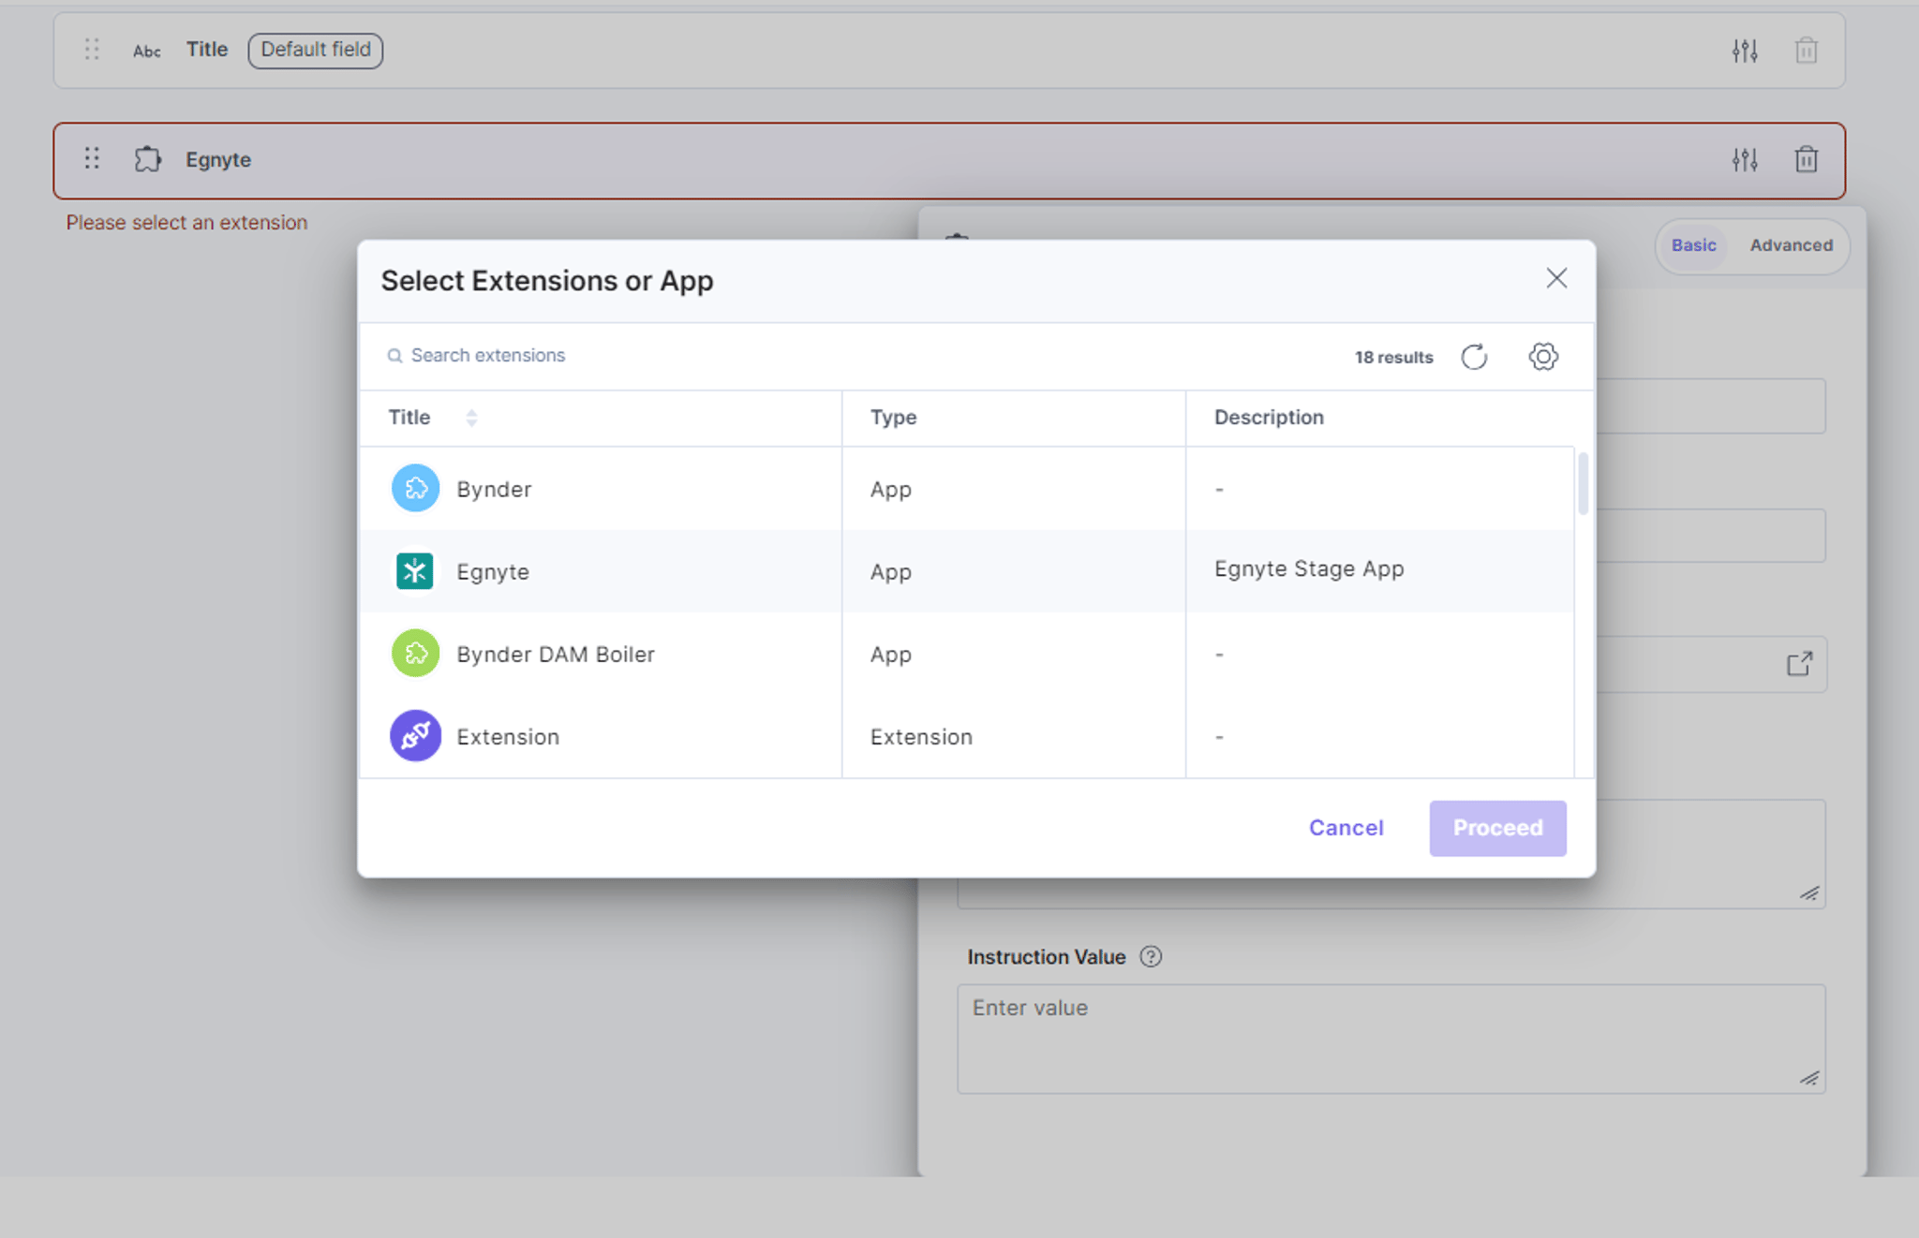
Task: Click the puzzle icon beside Egnyte field
Action: point(148,159)
